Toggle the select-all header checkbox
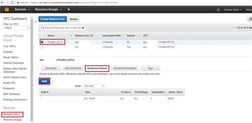This screenshot has width=252, height=123. pos(42,36)
